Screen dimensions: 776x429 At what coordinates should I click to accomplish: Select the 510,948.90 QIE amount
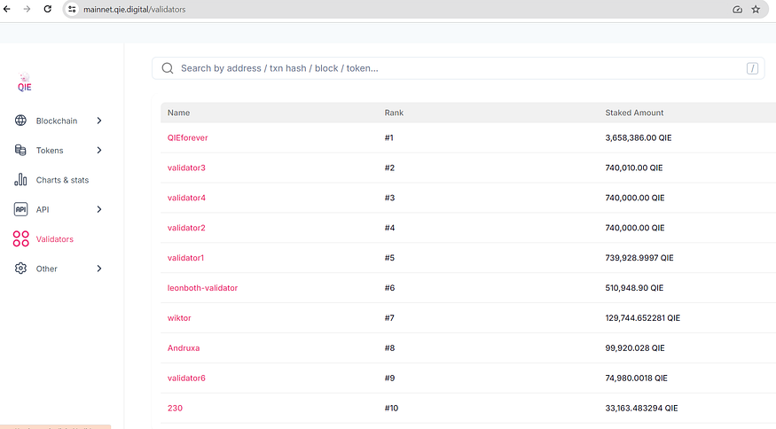click(634, 288)
